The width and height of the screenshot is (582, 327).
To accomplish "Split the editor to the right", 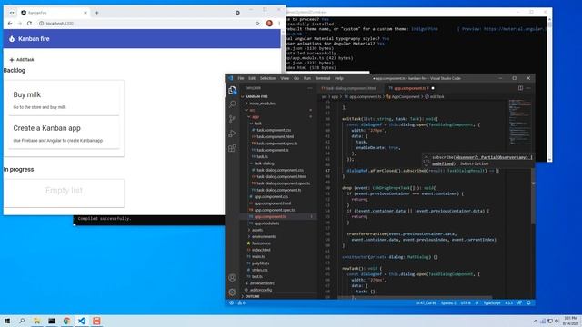I will [520, 88].
